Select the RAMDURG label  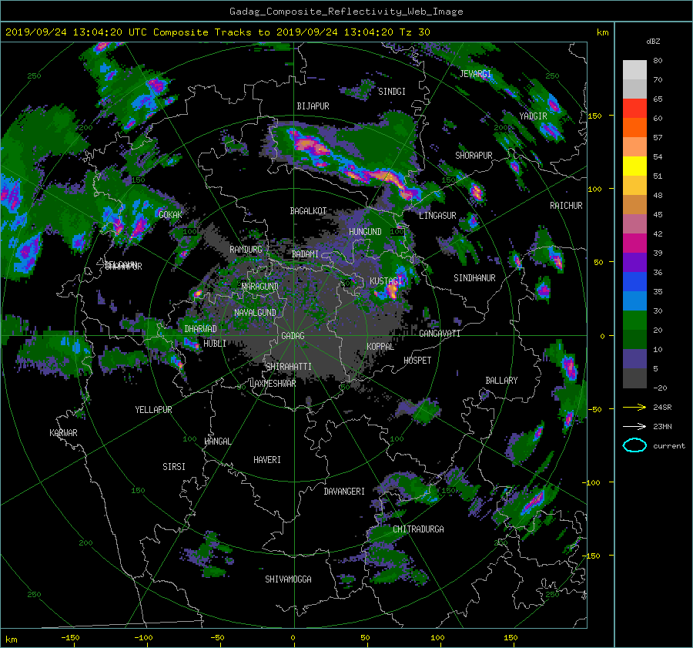(246, 250)
